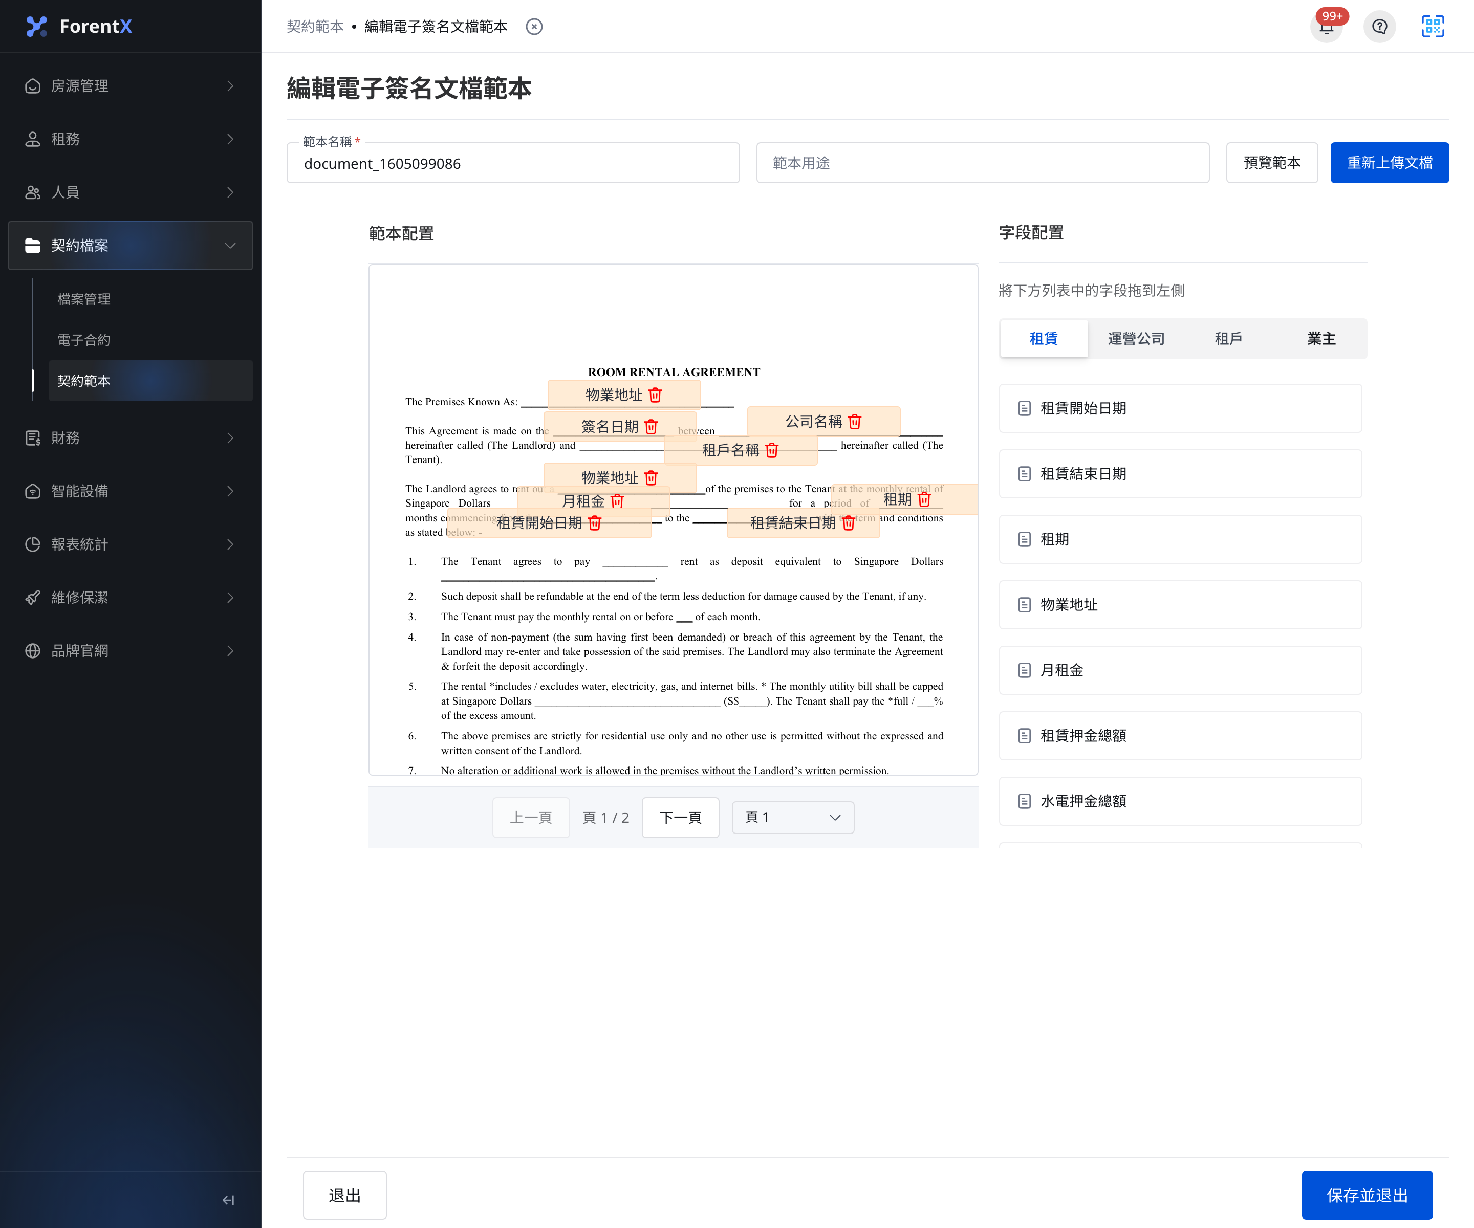The width and height of the screenshot is (1474, 1228).
Task: Click 保存並退出 to save and exit
Action: pyautogui.click(x=1367, y=1196)
